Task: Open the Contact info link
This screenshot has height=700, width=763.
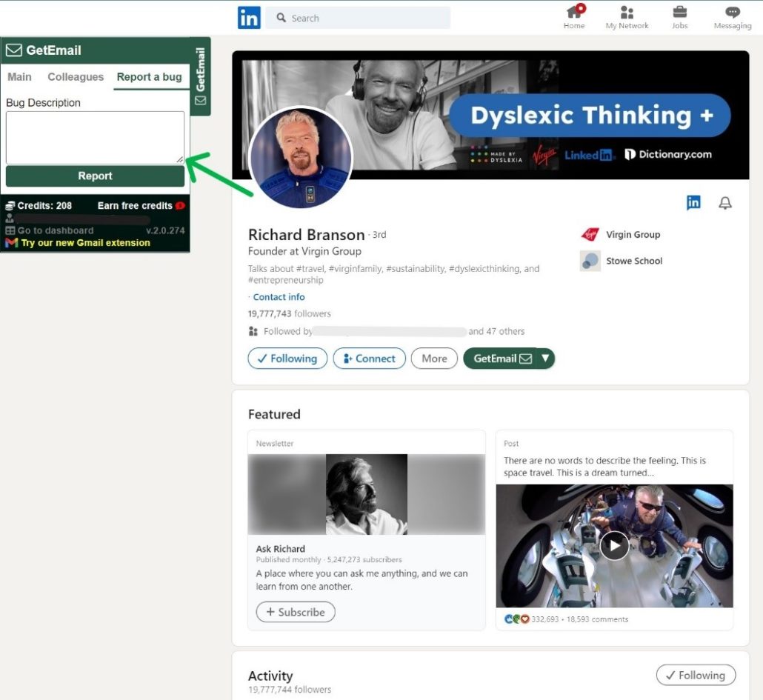Action: pyautogui.click(x=279, y=297)
